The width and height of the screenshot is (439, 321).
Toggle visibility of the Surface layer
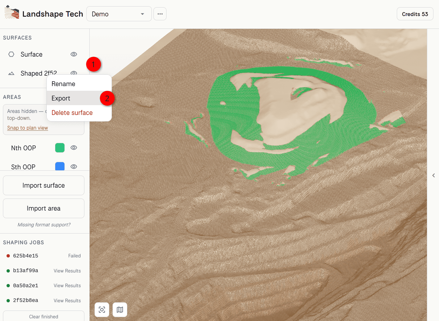(x=74, y=54)
